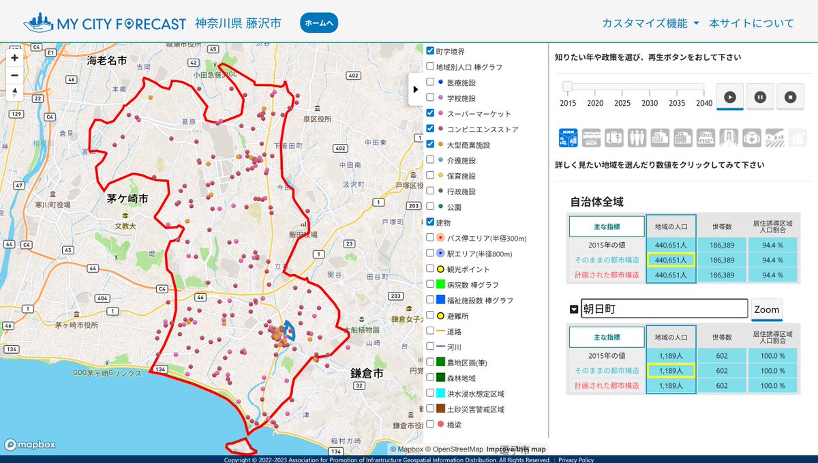Viewport: 818px width, 463px height.
Task: Uncheck the コンビニエンスストア layer checkbox
Action: 430,129
